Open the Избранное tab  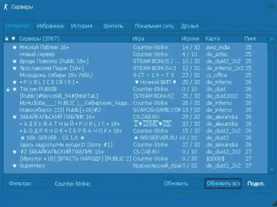pyautogui.click(x=51, y=26)
